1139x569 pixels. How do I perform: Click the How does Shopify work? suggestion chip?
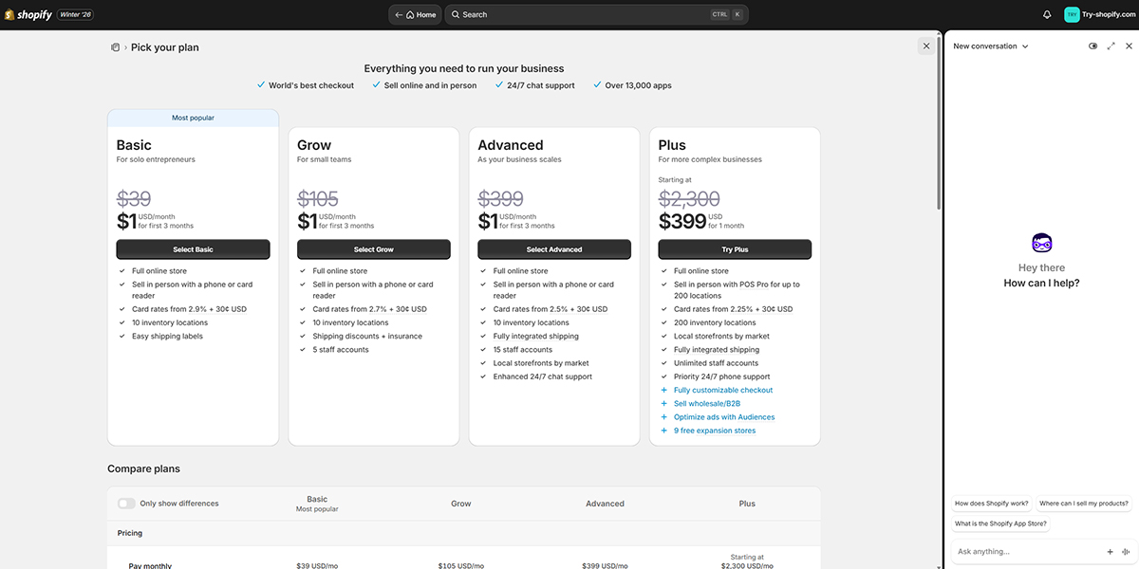(991, 503)
